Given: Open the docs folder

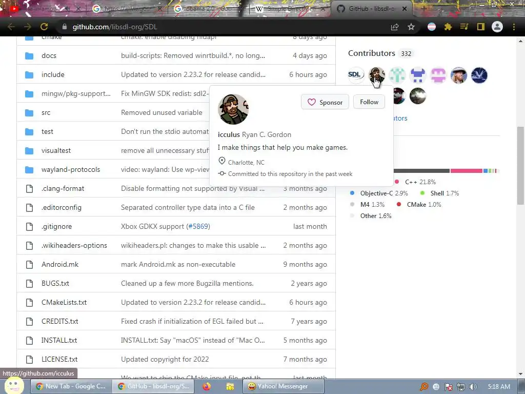Looking at the screenshot, I should pos(49,55).
